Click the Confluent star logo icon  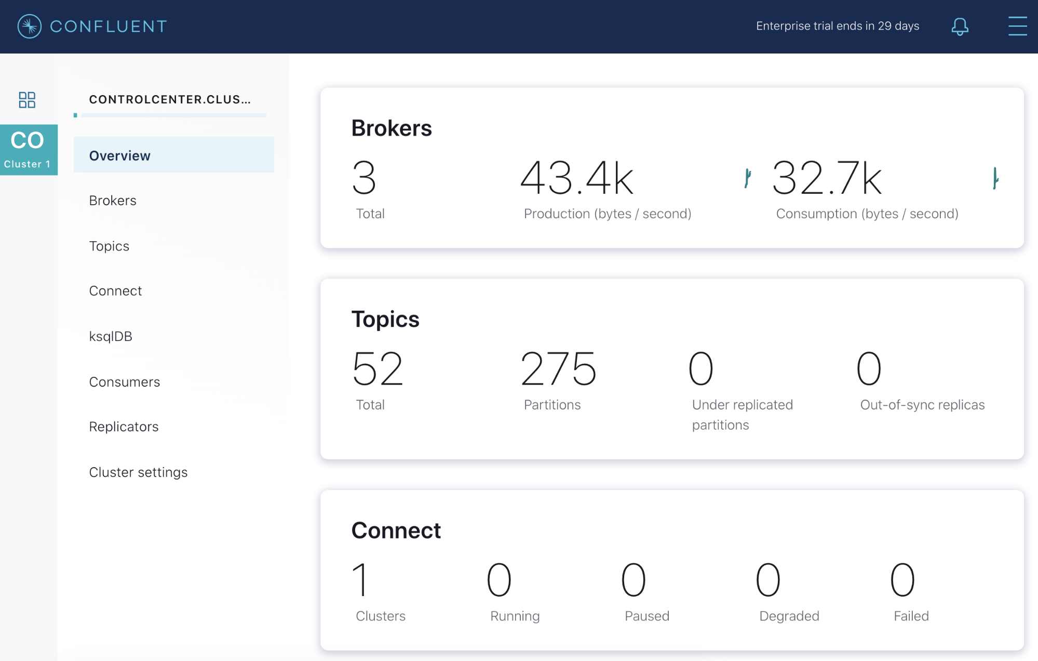30,26
